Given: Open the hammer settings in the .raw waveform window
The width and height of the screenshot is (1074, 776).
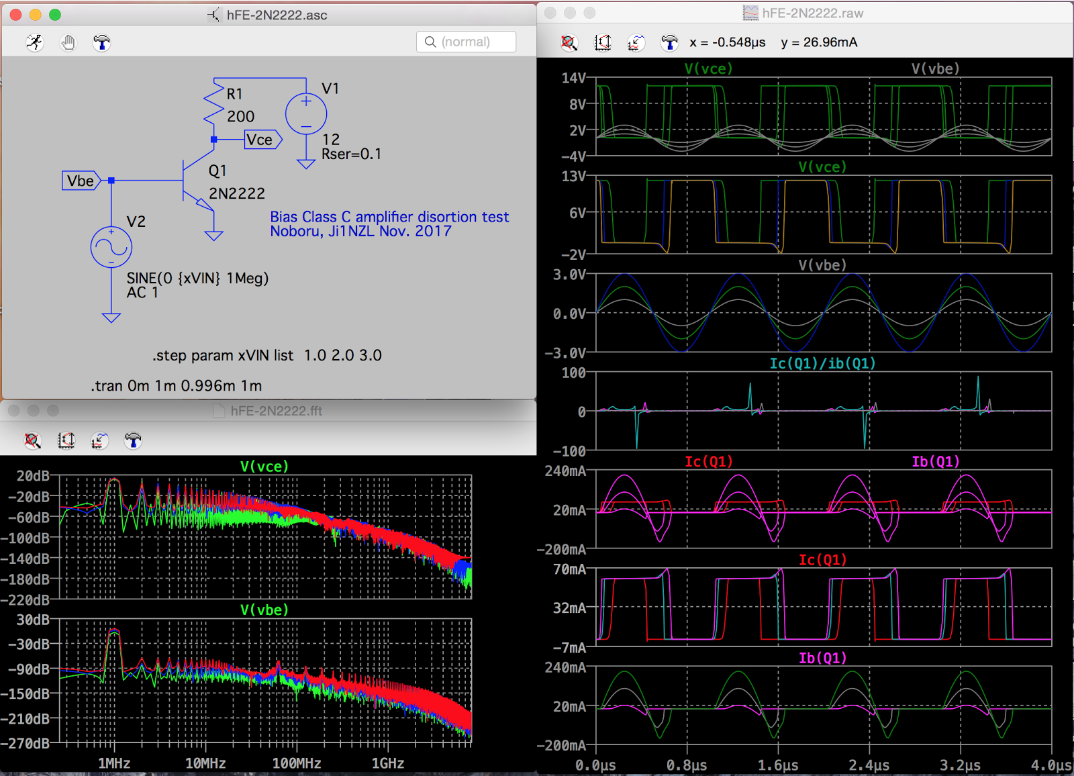Looking at the screenshot, I should point(669,43).
